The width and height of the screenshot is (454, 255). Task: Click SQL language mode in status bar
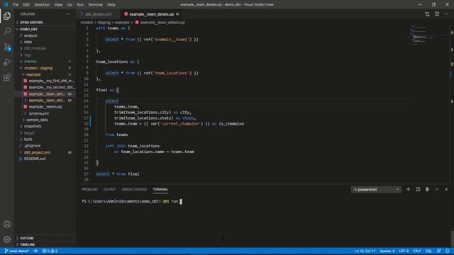428,251
